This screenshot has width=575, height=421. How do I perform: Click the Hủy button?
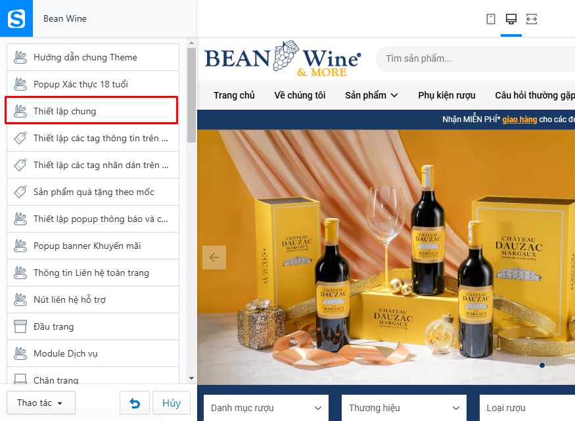172,403
